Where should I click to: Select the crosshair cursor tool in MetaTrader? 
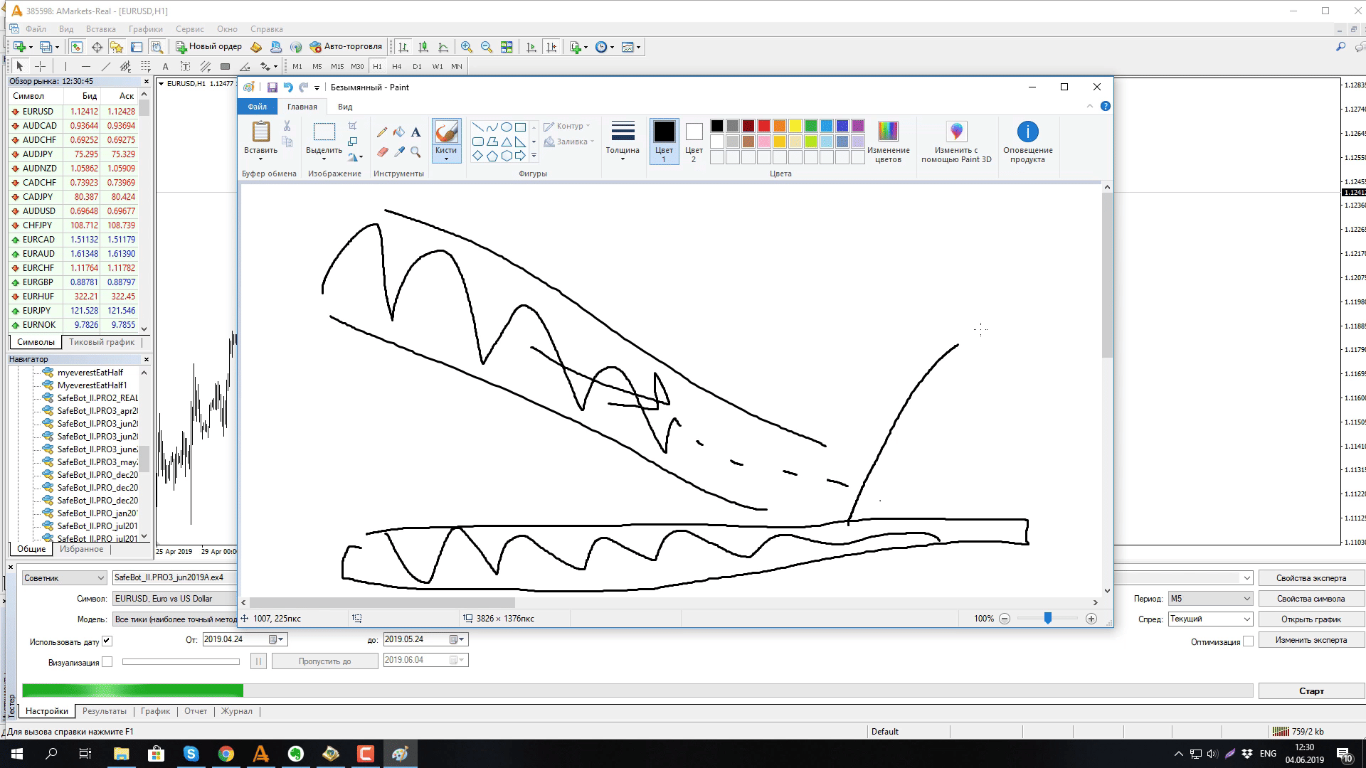tap(41, 66)
